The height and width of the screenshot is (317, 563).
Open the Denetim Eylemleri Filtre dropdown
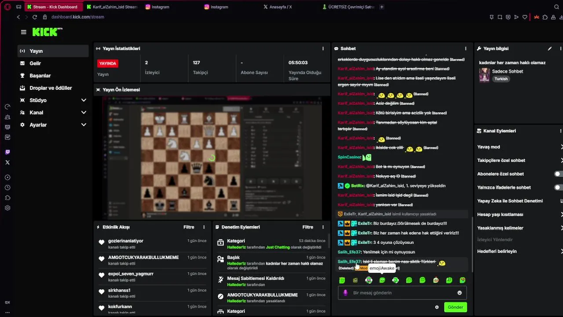tap(308, 227)
